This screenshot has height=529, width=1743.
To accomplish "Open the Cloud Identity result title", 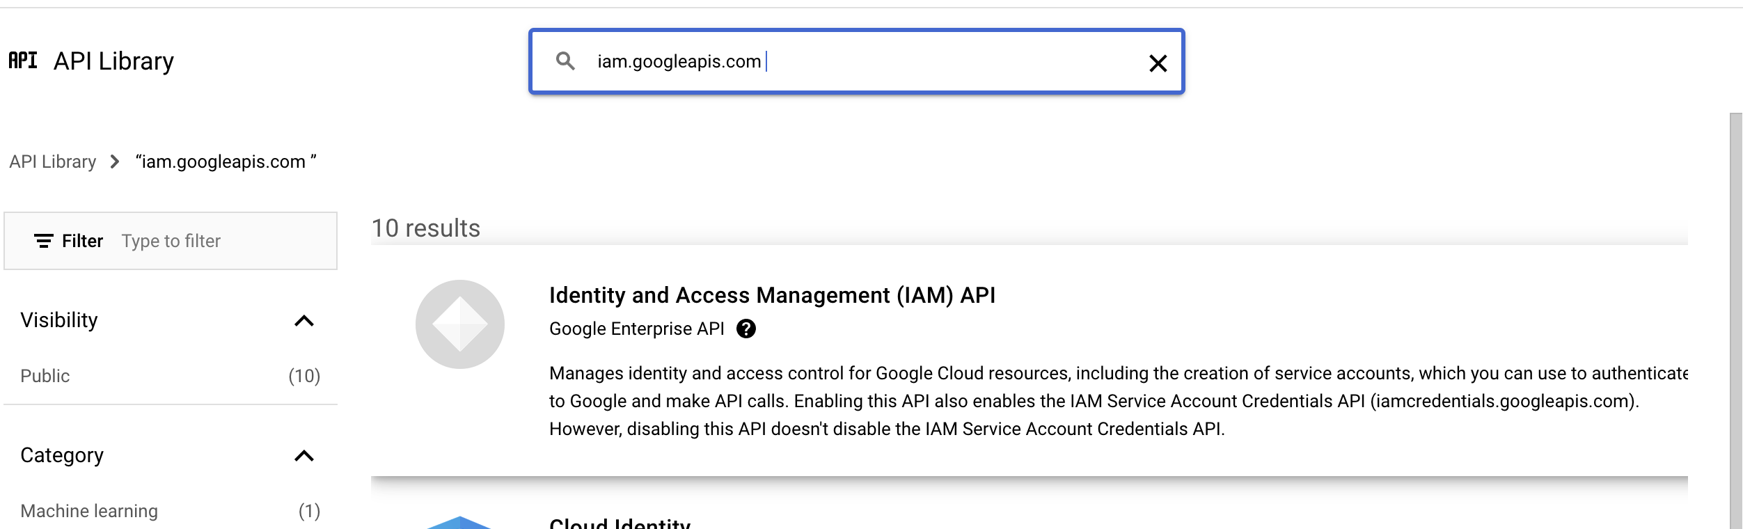I will point(620,523).
